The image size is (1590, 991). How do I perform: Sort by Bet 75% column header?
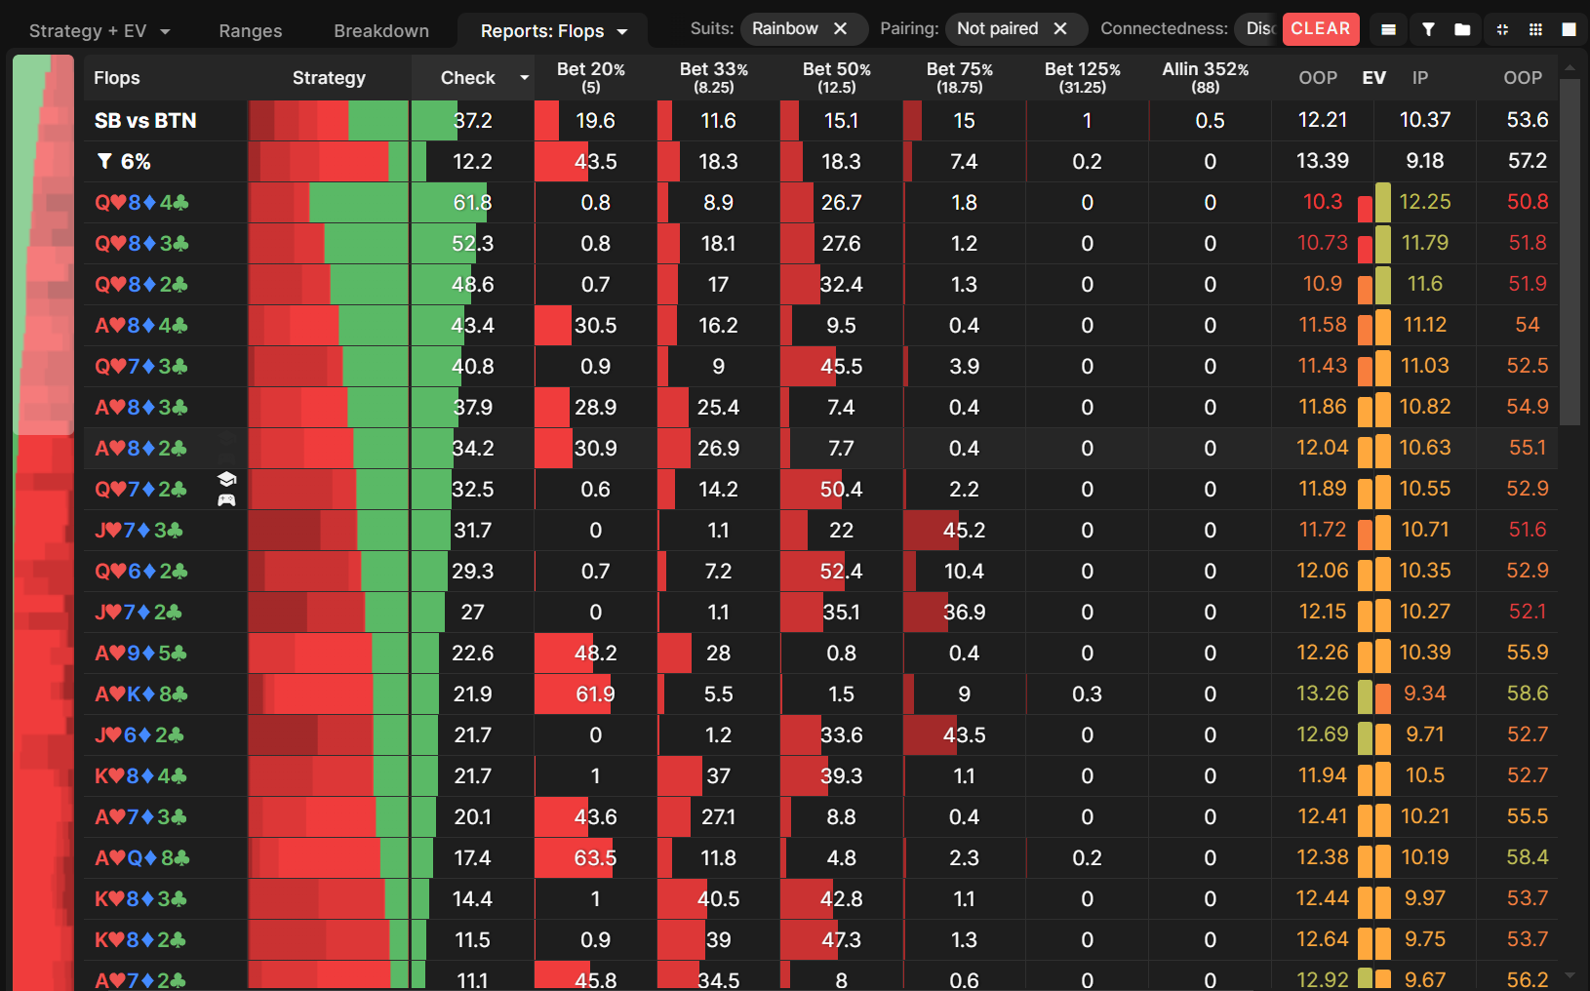[x=960, y=77]
